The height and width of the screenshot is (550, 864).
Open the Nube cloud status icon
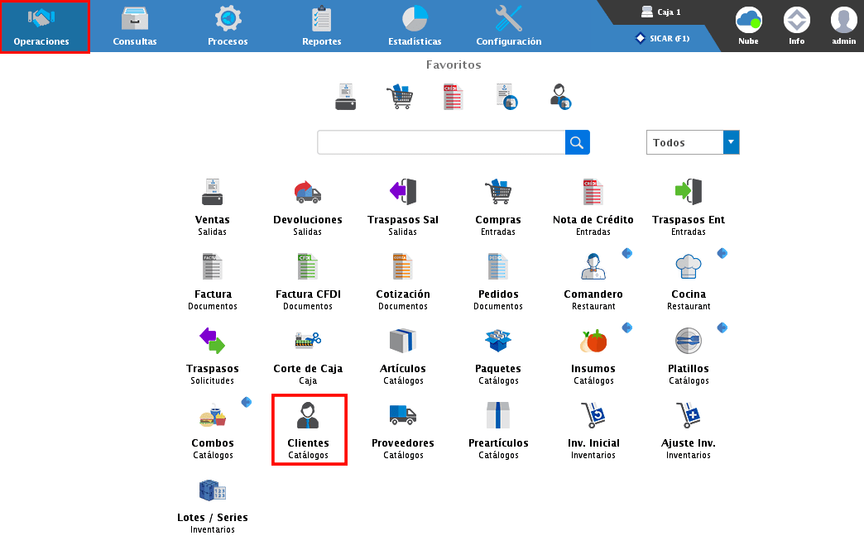(x=748, y=25)
